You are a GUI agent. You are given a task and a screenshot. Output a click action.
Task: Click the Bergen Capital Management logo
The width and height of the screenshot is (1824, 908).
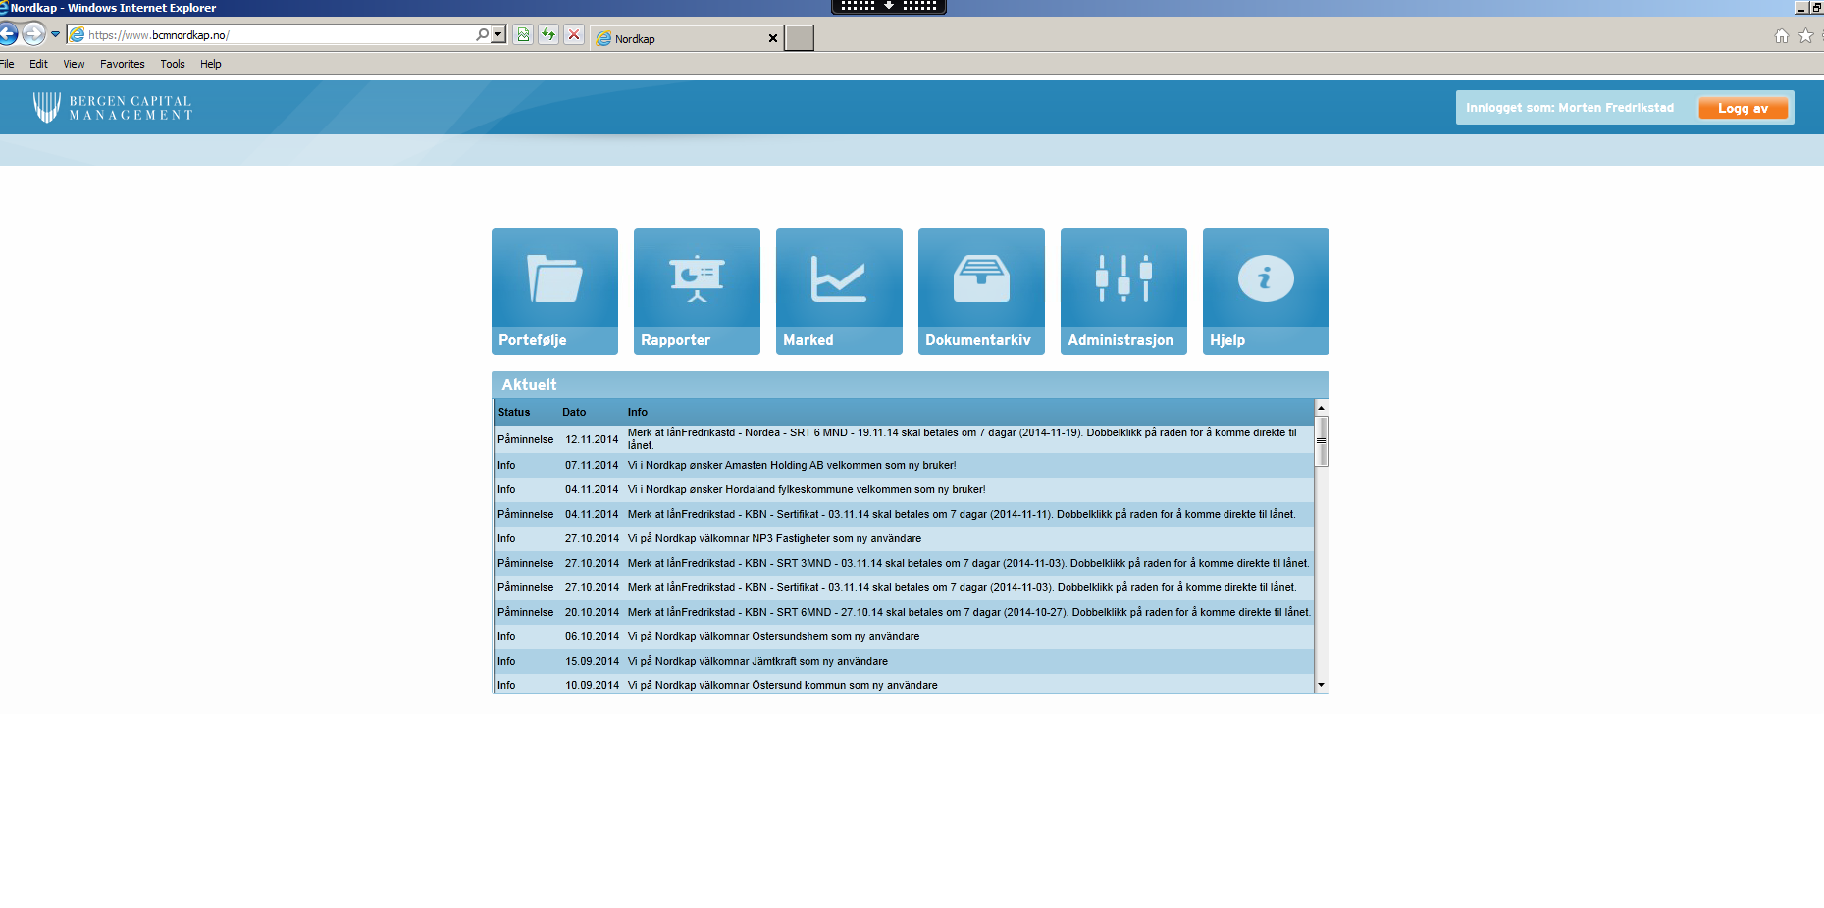pyautogui.click(x=112, y=108)
